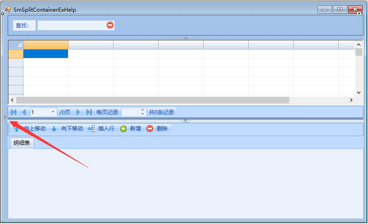Viewport: 368px width, 224px height.
Task: Click the horizontal scrollbar thumb
Action: [x=153, y=100]
